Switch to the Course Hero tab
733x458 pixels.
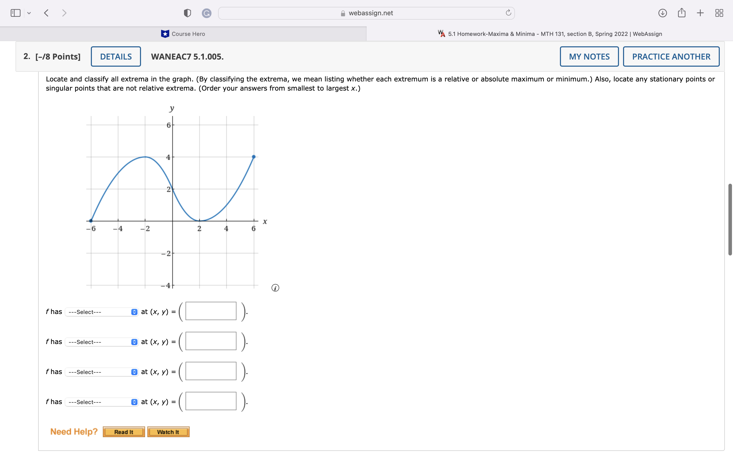coord(183,34)
